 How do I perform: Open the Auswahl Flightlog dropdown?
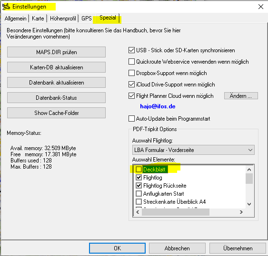(193, 150)
